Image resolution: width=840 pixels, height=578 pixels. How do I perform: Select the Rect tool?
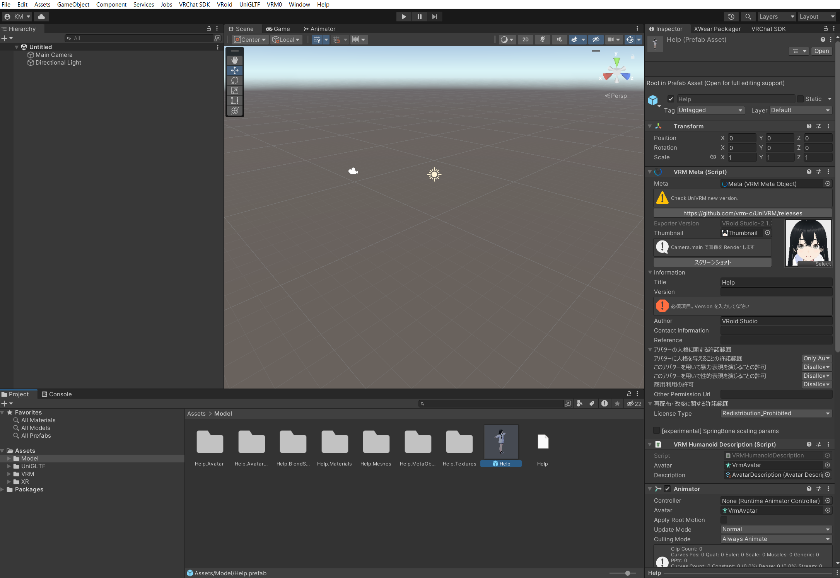coord(234,101)
